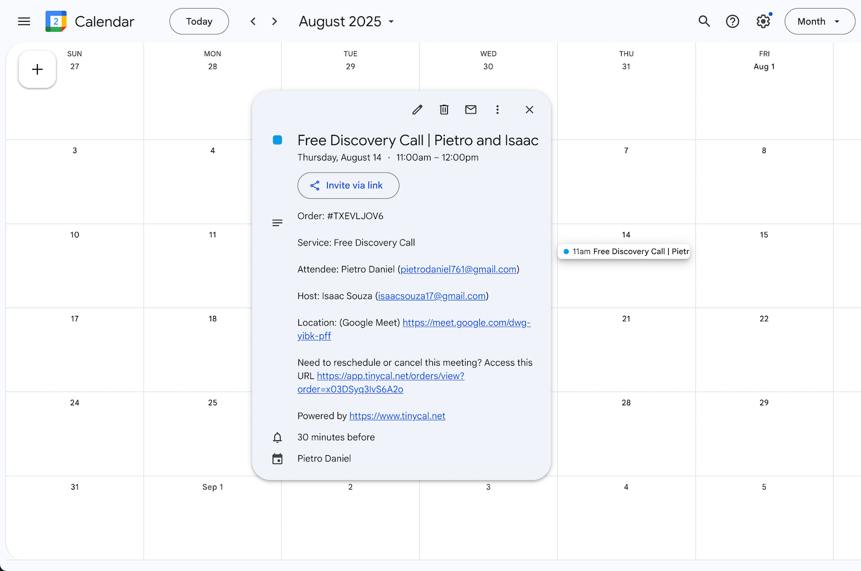Open pietrodaniel761@gmail.com email link
This screenshot has width=861, height=571.
pos(458,269)
